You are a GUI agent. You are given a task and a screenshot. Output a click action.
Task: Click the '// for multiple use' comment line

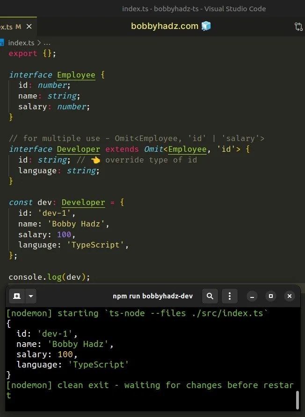pos(137,139)
